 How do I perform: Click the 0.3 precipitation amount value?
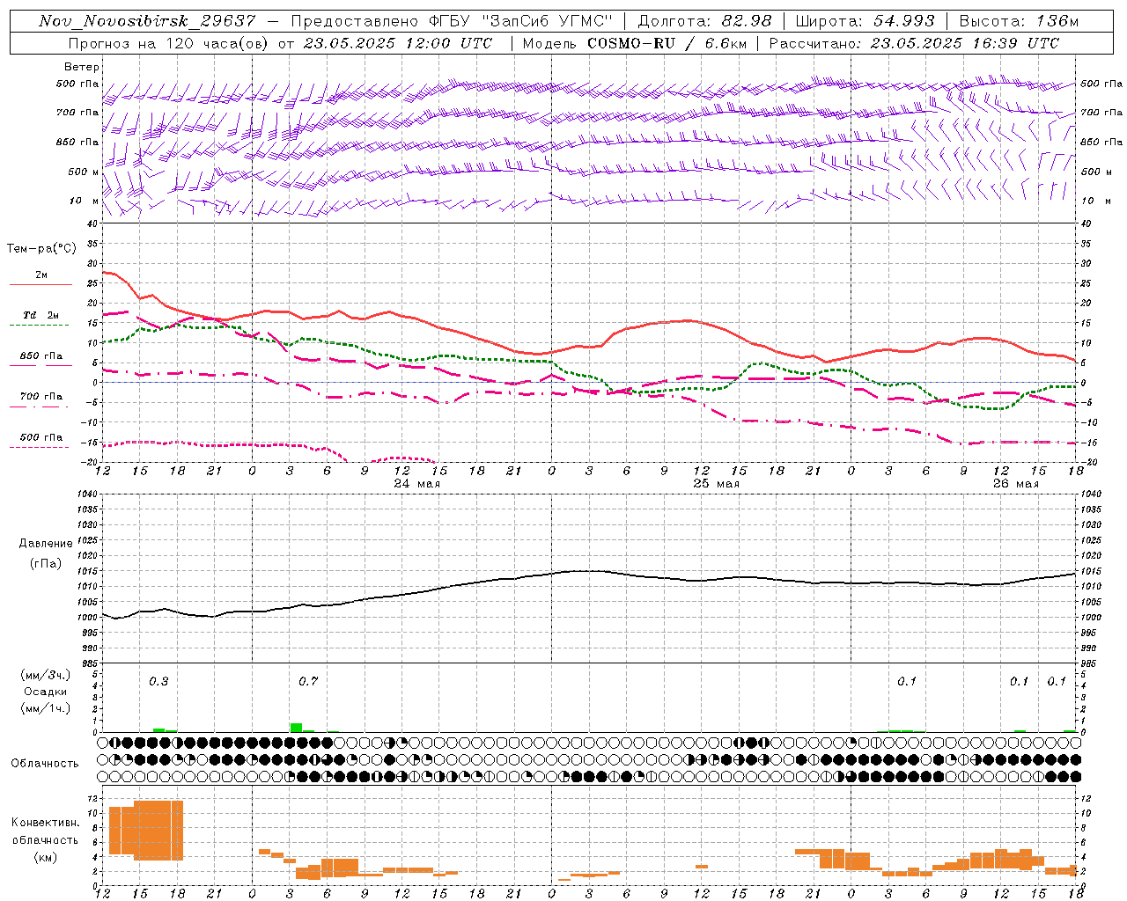(x=158, y=681)
